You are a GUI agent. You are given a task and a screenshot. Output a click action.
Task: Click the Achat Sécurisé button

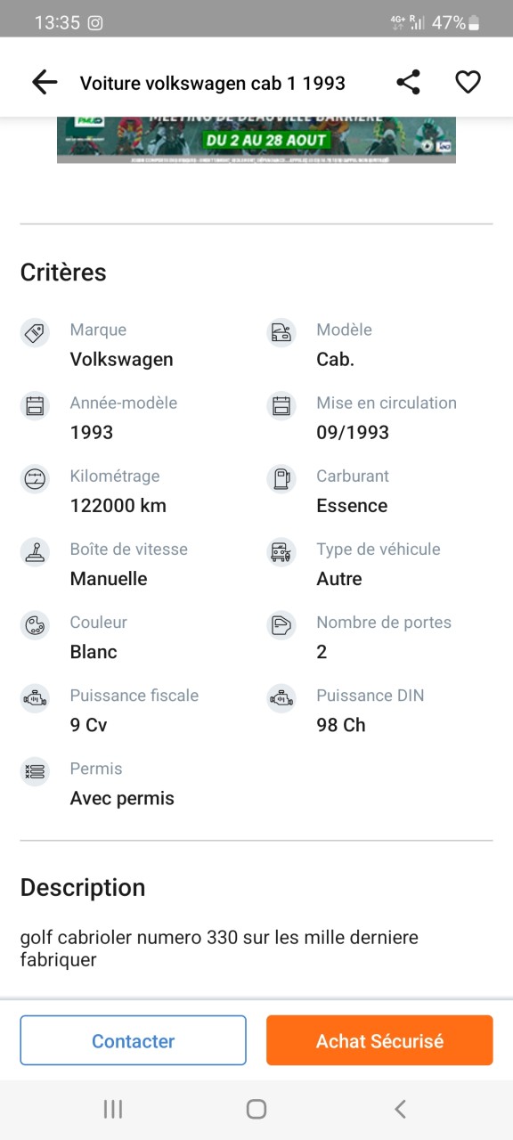[379, 1040]
